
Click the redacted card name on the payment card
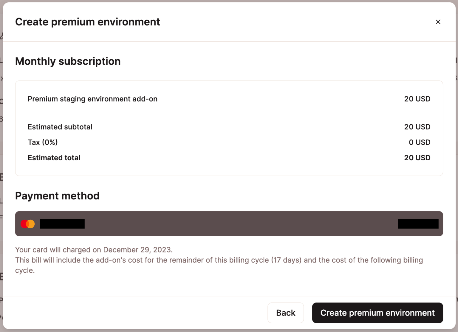click(62, 224)
